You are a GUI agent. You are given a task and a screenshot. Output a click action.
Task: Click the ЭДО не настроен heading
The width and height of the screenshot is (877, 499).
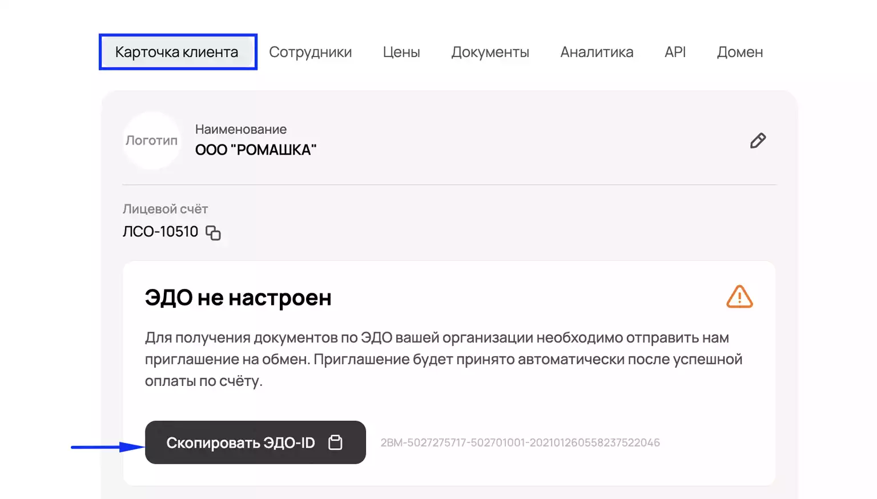pos(238,297)
